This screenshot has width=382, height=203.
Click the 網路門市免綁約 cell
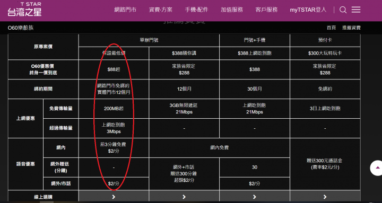(114, 89)
